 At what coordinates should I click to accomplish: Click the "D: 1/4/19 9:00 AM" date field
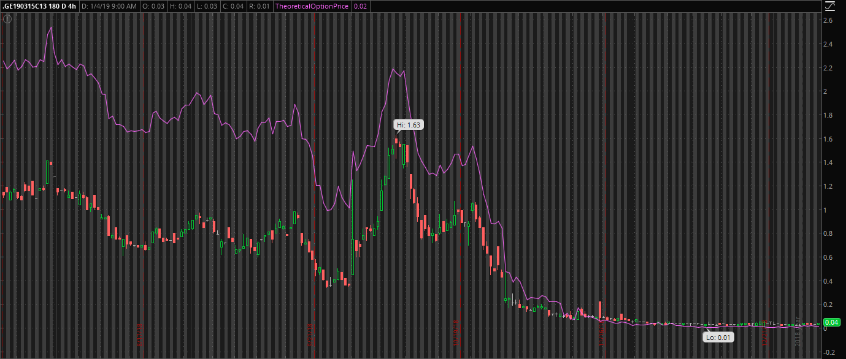point(109,7)
